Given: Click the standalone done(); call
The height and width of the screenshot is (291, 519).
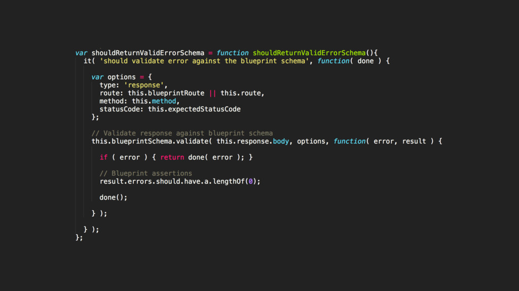Looking at the screenshot, I should 113,198.
